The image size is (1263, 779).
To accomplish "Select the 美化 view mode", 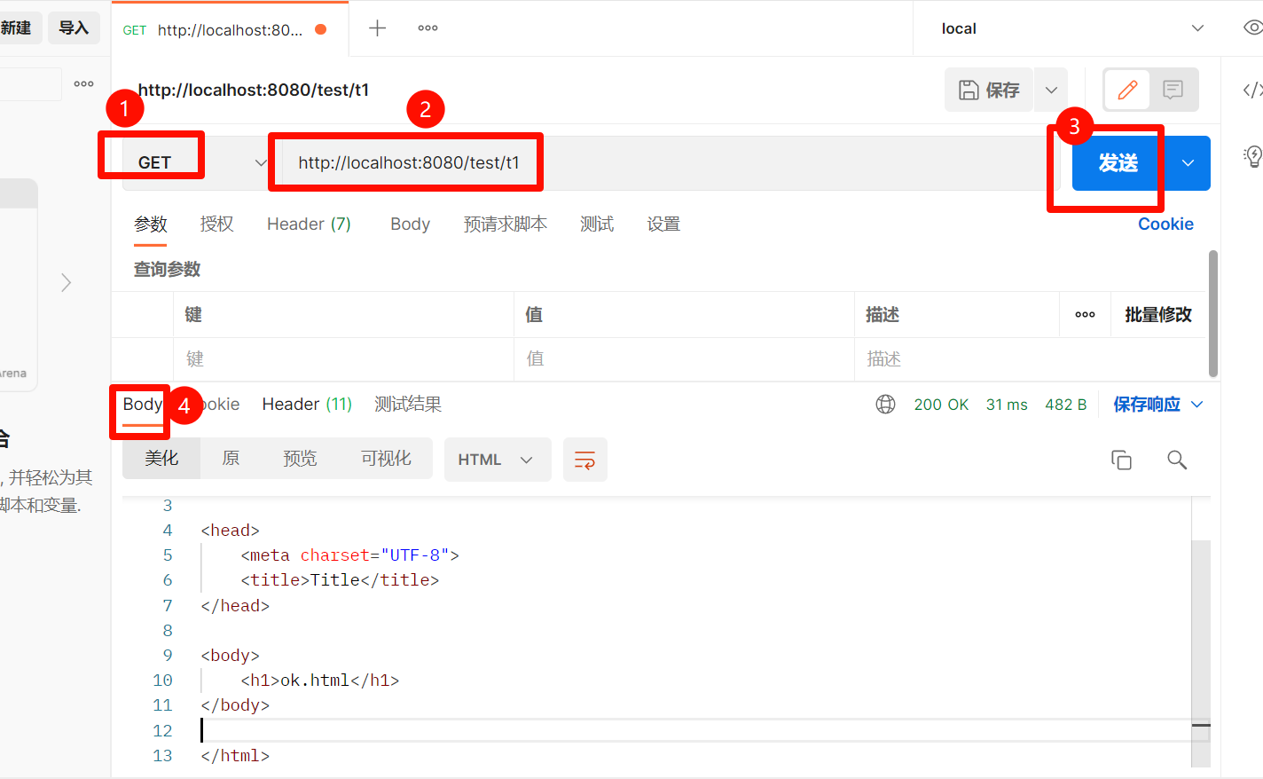I will (161, 459).
